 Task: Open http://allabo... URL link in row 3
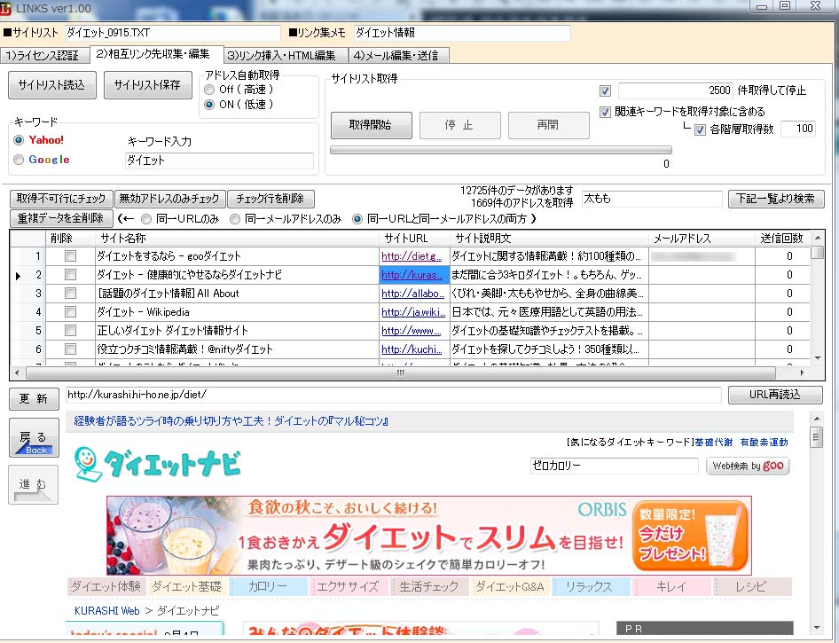(x=412, y=294)
